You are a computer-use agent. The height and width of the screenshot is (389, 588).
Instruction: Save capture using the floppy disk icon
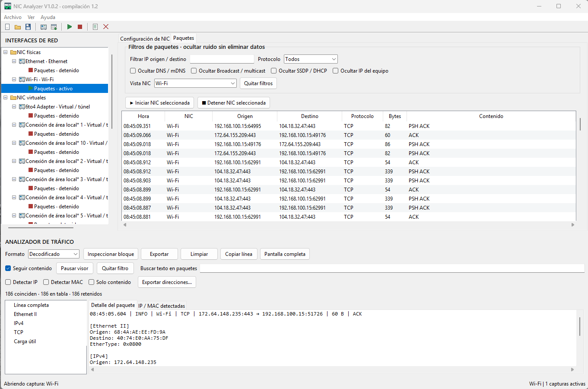click(x=28, y=27)
